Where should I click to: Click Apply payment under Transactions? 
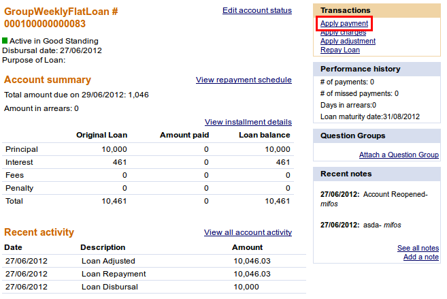[344, 24]
